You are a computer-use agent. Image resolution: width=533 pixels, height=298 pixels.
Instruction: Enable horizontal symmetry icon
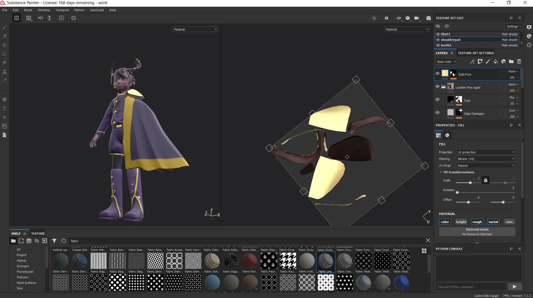(41, 18)
